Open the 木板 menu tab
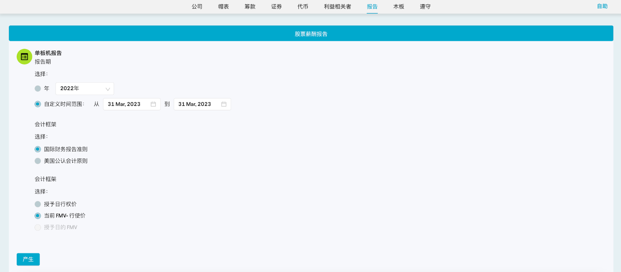This screenshot has height=272, width=621. (399, 7)
